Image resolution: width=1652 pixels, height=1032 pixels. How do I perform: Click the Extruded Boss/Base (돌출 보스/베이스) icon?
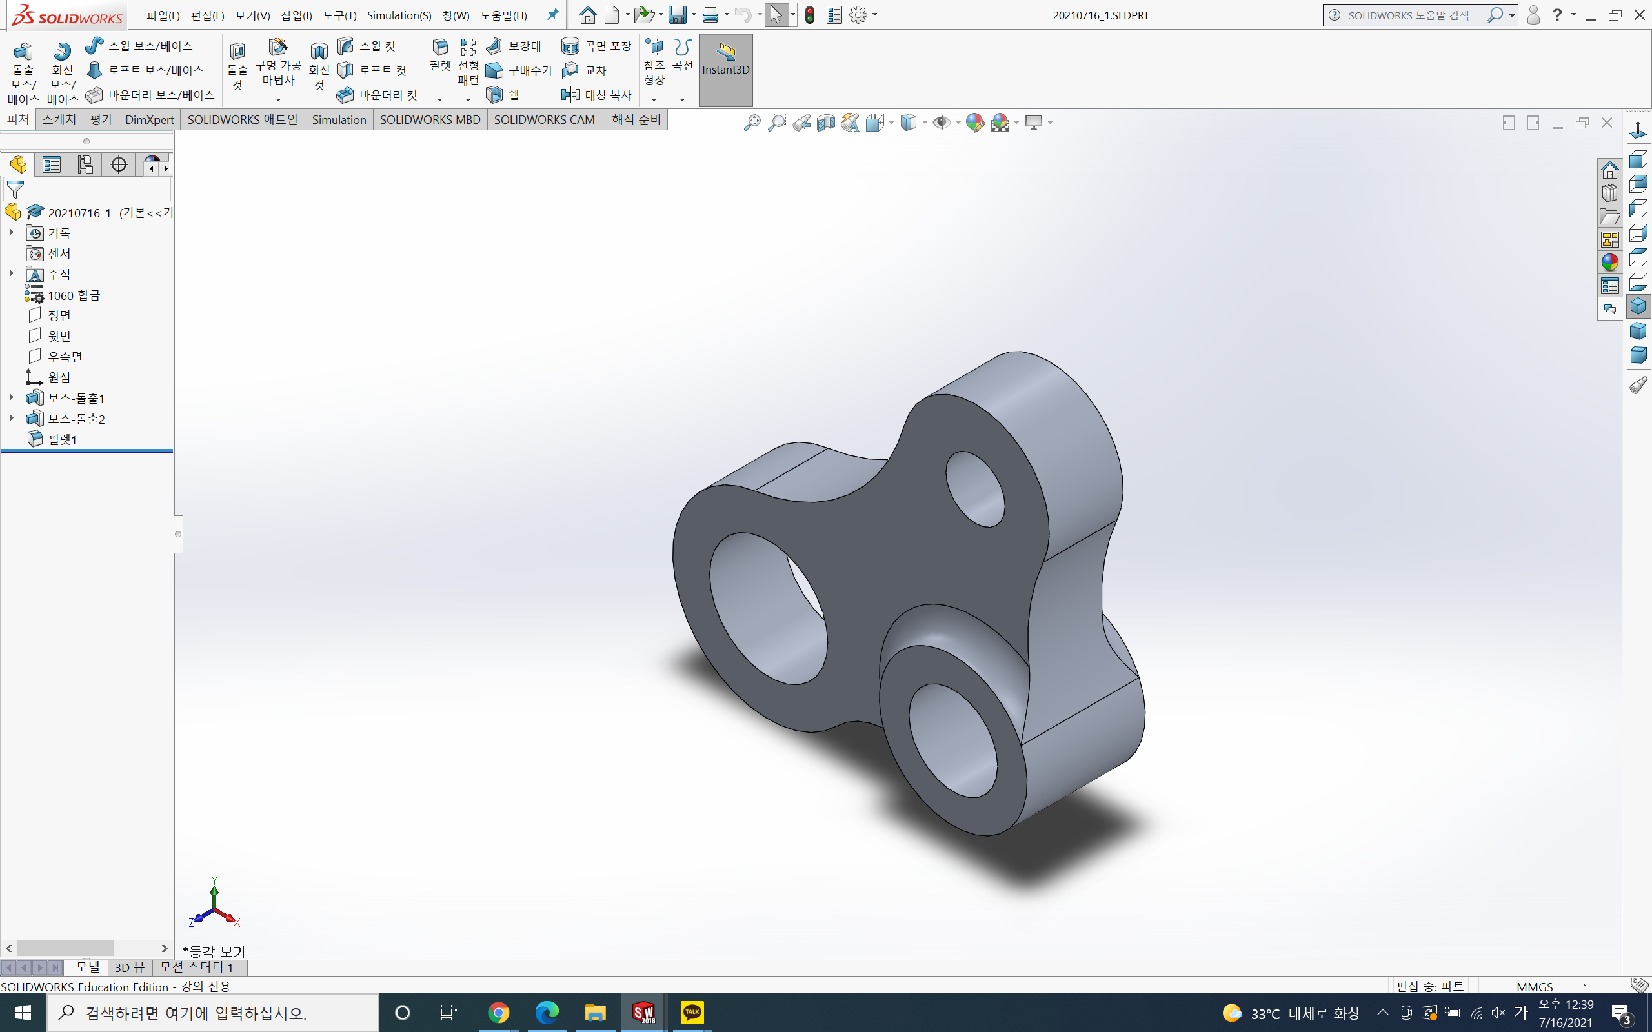pos(23,52)
